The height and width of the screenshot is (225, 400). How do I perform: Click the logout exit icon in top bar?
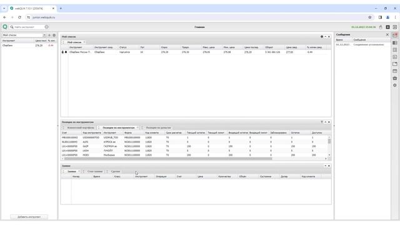tap(394, 27)
